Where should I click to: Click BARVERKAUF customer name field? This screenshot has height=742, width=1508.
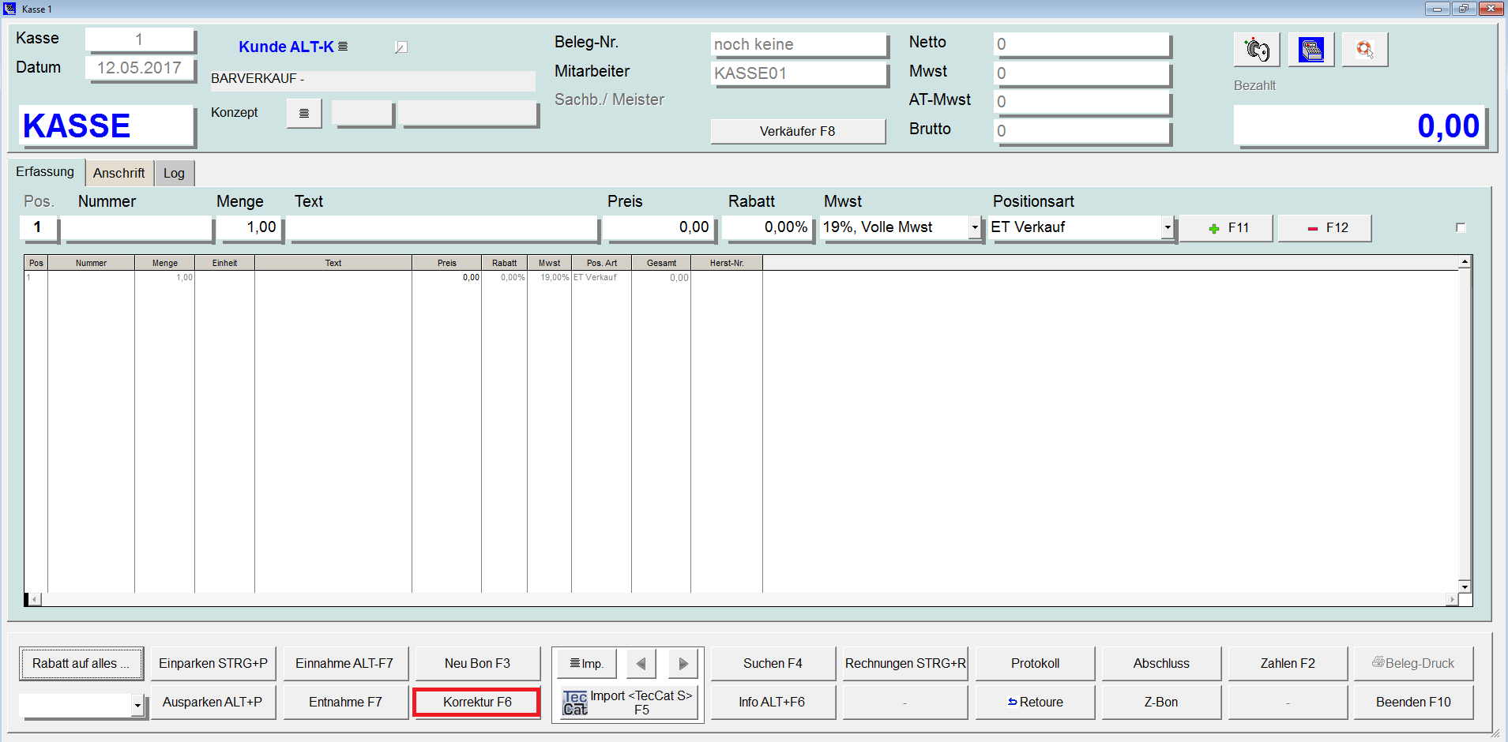pyautogui.click(x=372, y=80)
